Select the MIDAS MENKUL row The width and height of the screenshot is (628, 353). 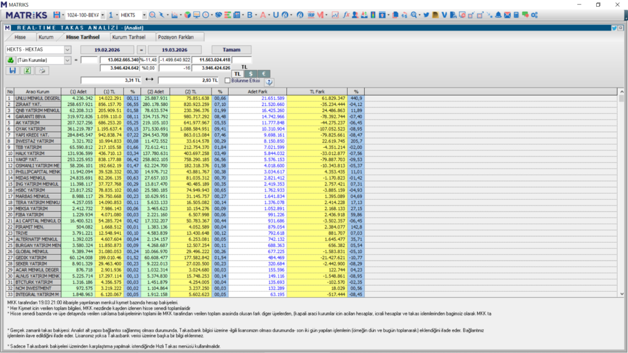tap(185, 178)
